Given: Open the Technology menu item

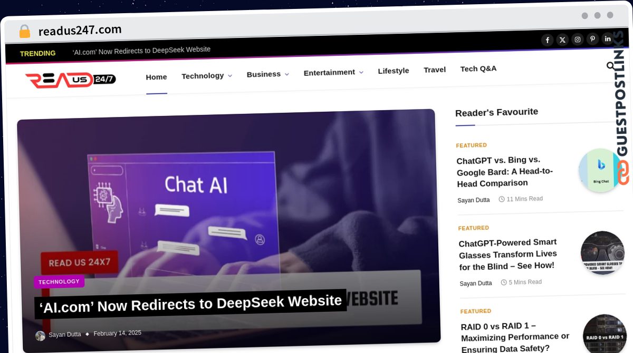Looking at the screenshot, I should [203, 76].
